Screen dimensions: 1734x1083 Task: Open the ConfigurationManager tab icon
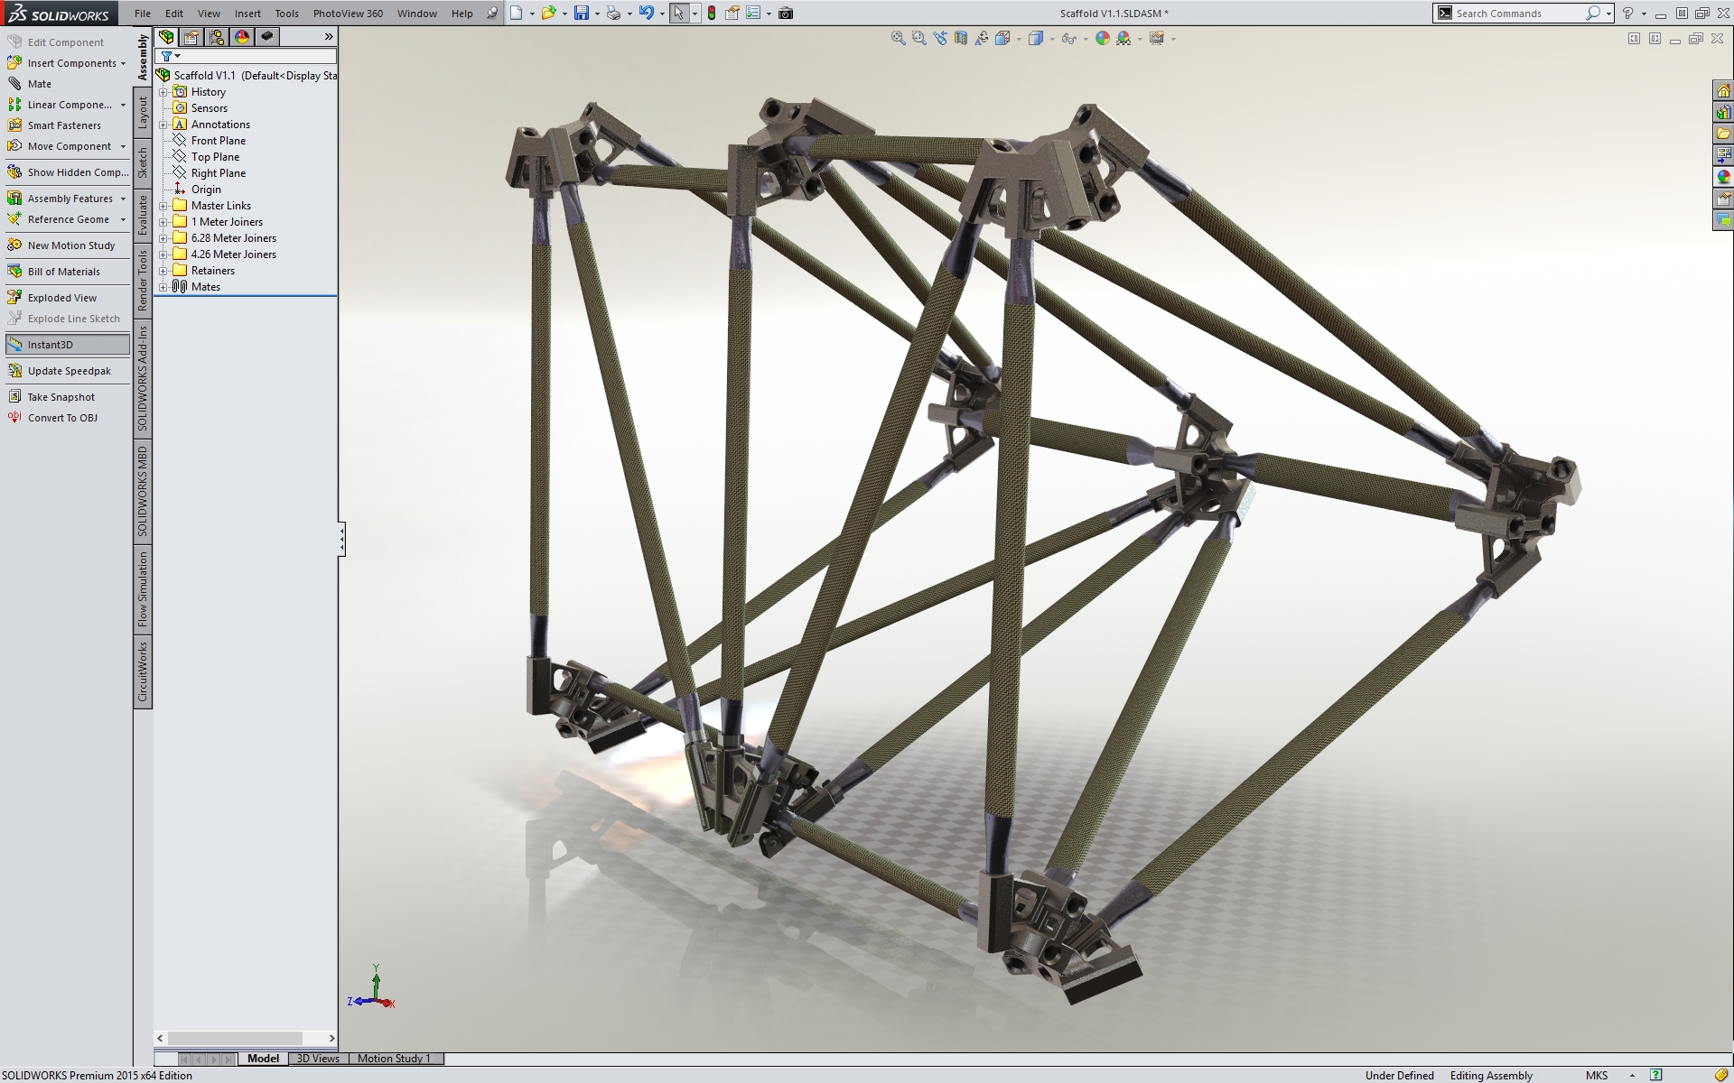[217, 37]
